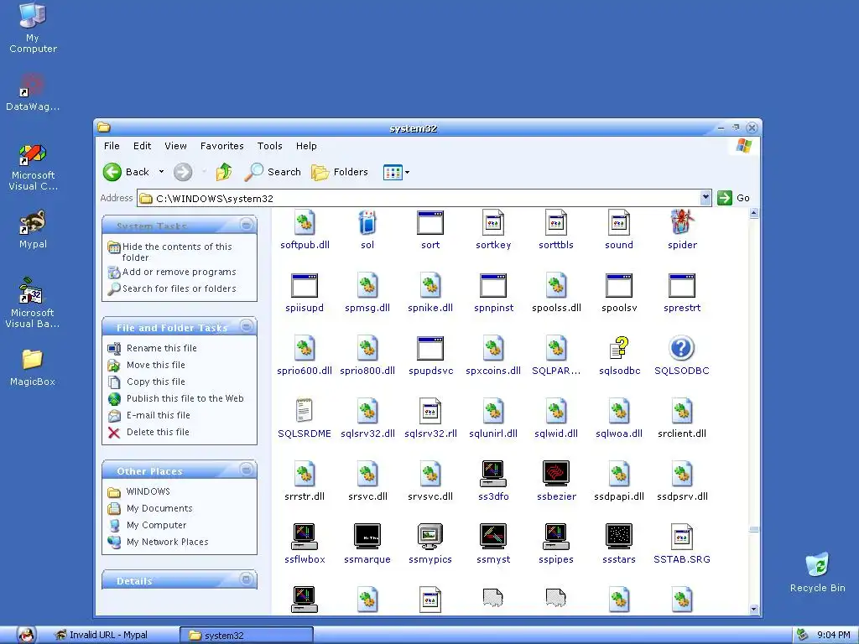Screen dimensions: 859x644
Task: Collapse the File and Folder Tasks panel
Action: pos(247,326)
